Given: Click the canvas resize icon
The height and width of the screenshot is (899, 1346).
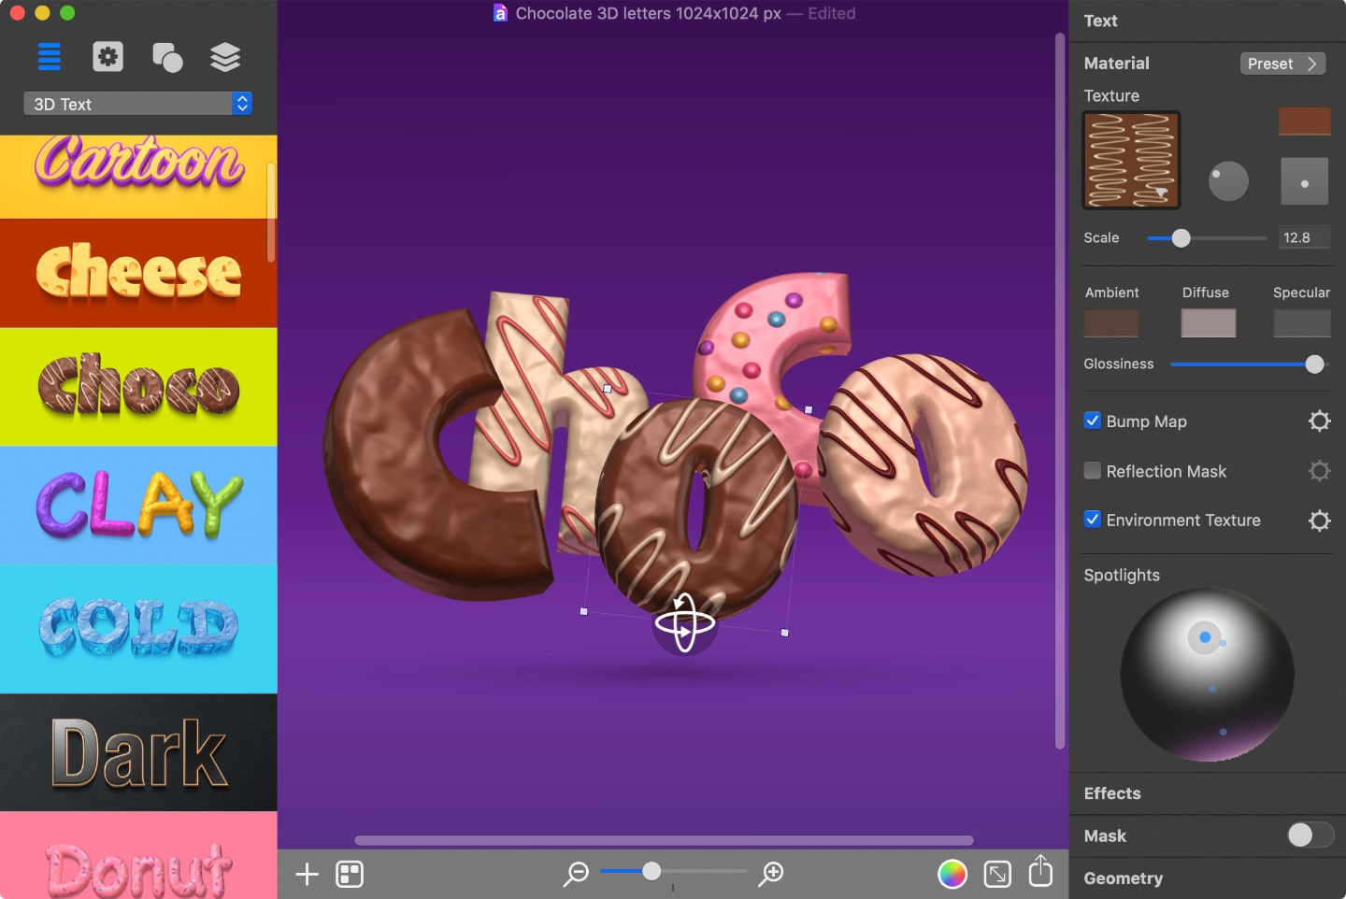Looking at the screenshot, I should click(996, 873).
